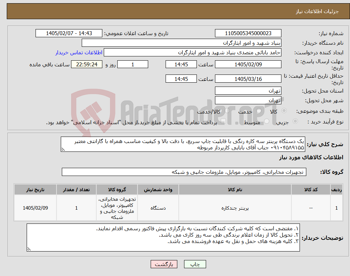Click the response deadline time 14:45 field
The width and height of the screenshot is (350, 276).
(x=181, y=65)
